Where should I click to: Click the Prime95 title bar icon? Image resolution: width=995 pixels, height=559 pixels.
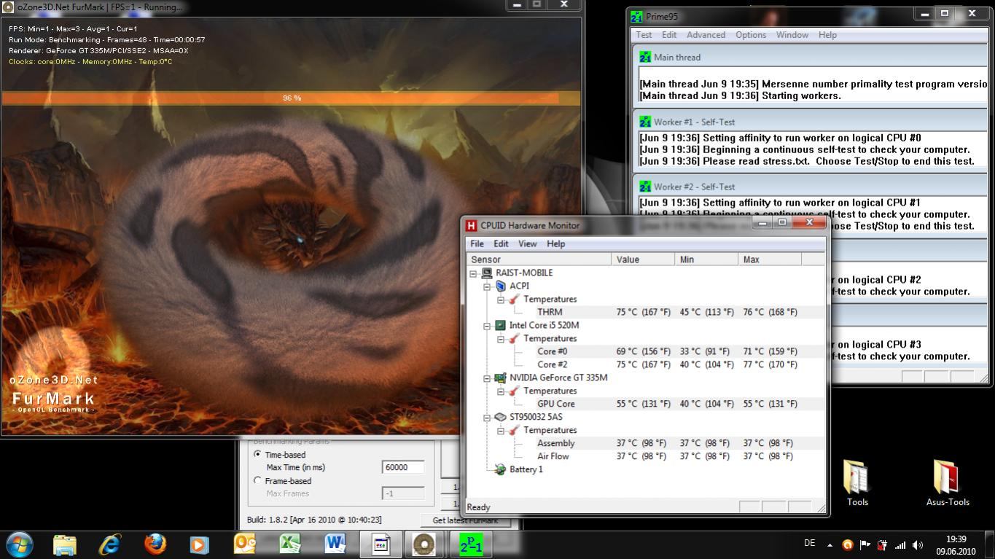637,16
